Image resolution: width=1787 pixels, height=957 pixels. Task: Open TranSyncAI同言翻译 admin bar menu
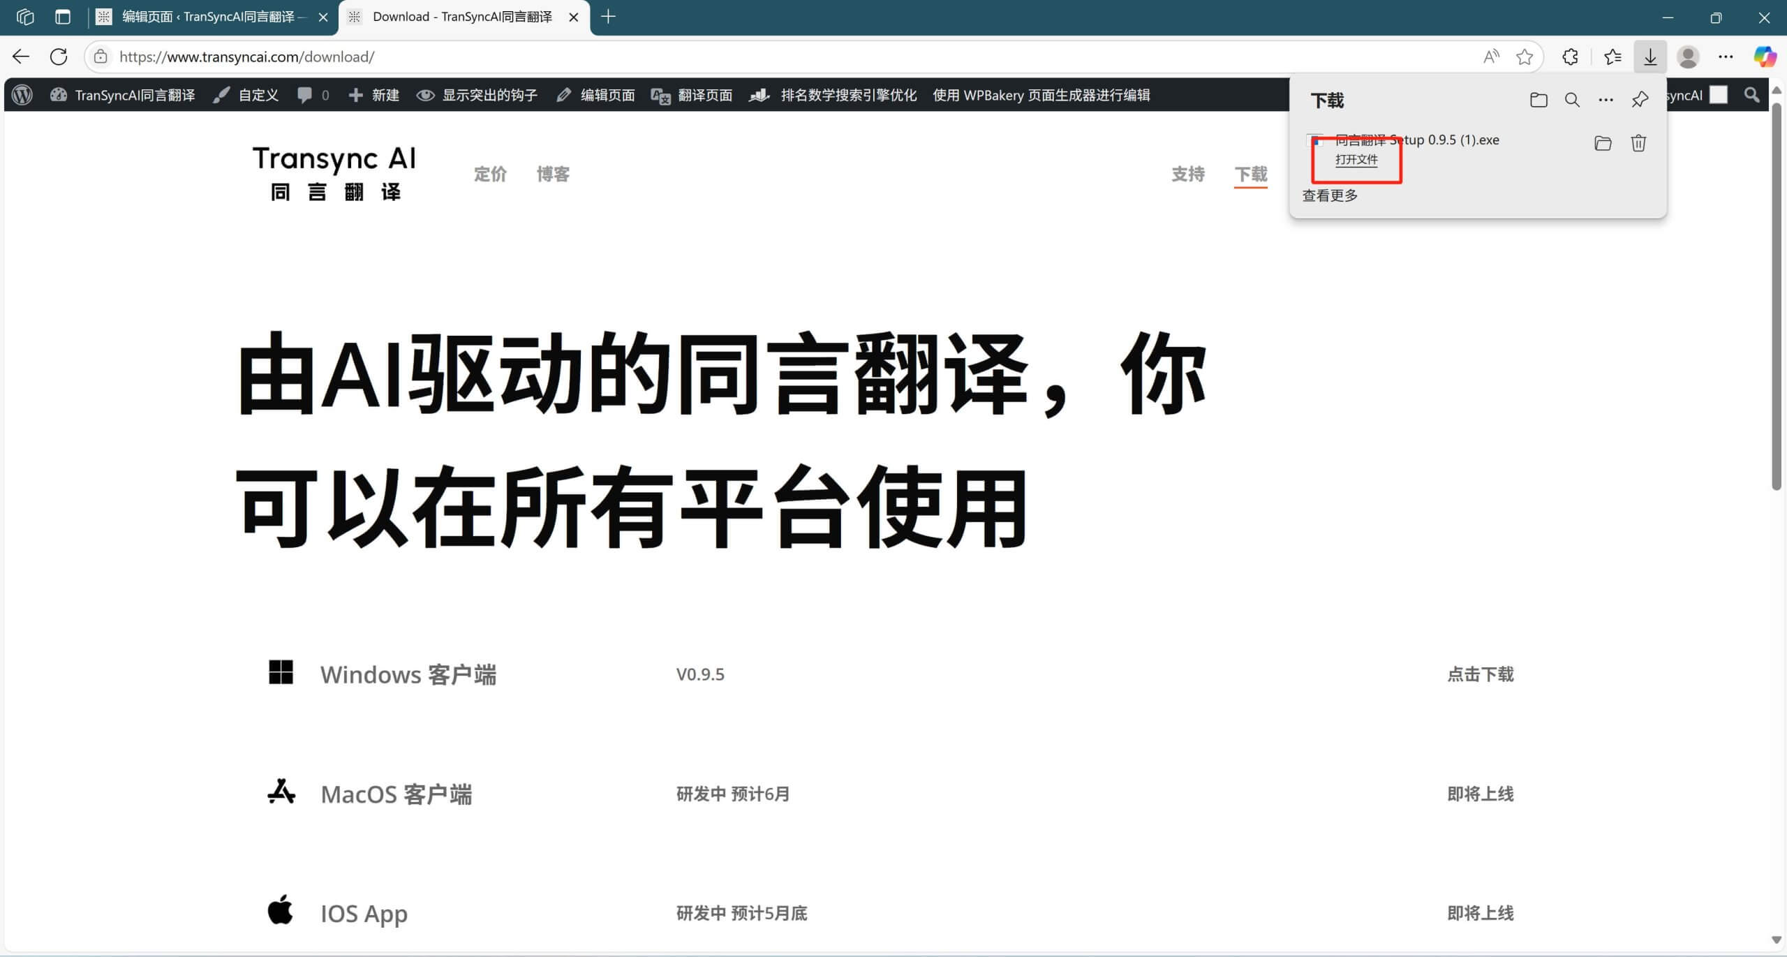coord(123,95)
